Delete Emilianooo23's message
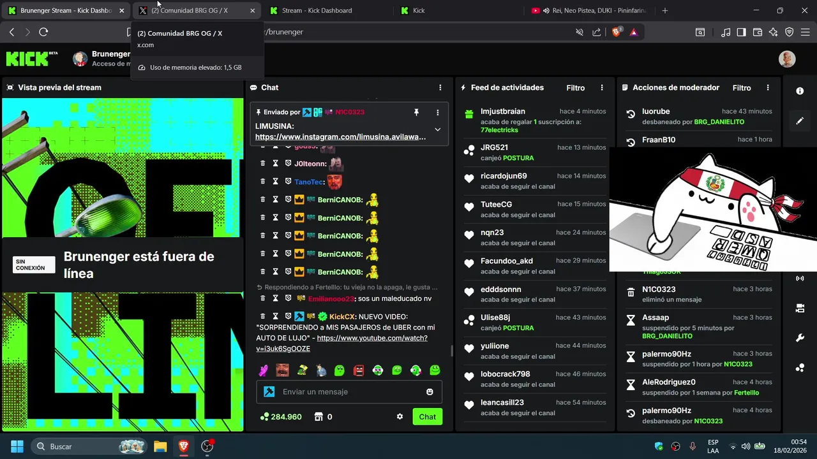The height and width of the screenshot is (459, 817). [262, 298]
